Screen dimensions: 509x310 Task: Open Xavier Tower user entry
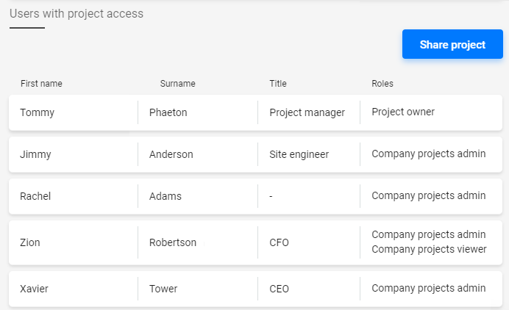tap(255, 289)
